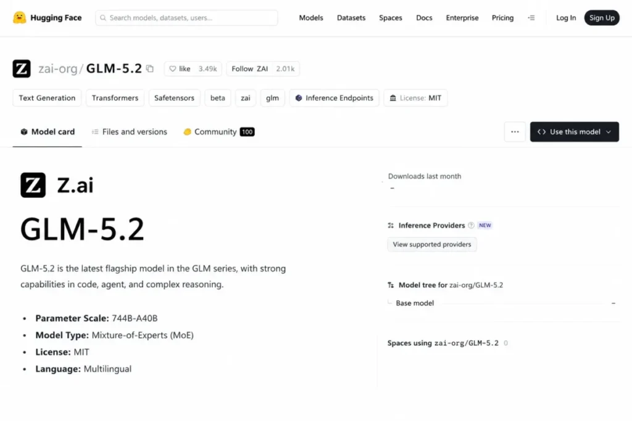Select the Safetensors tag
This screenshot has width=632, height=421.
[x=174, y=98]
